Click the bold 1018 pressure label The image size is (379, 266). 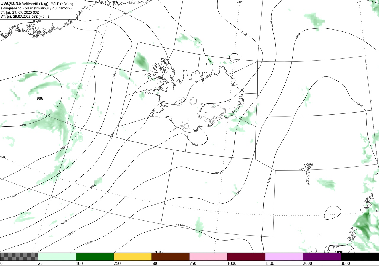[339, 252]
